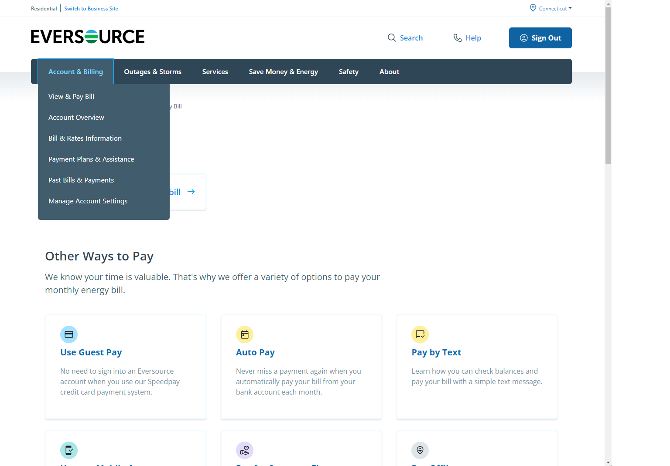The width and height of the screenshot is (670, 466).
Task: Open the Services menu
Action: 215,71
